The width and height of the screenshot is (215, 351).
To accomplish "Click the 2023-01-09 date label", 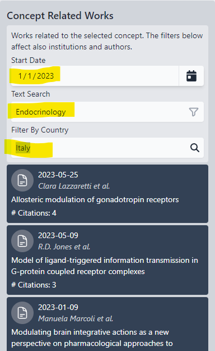I will click(x=58, y=307).
